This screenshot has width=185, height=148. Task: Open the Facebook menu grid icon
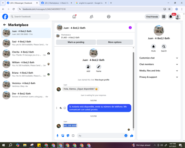[x=164, y=17]
